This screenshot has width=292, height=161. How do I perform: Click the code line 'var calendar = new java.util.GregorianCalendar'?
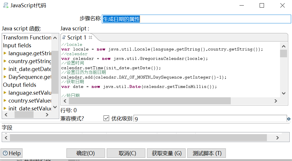pos(134,58)
